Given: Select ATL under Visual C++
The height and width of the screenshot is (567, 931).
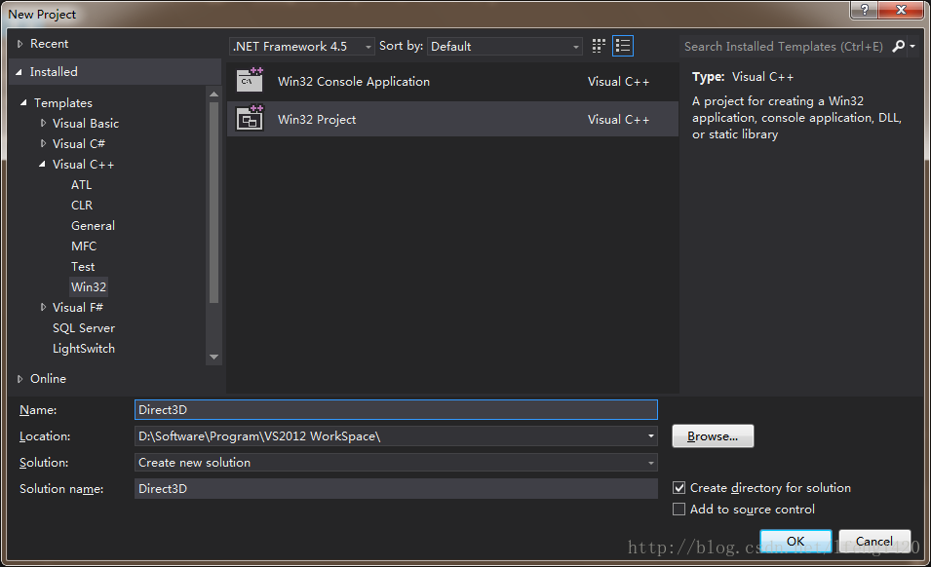Looking at the screenshot, I should click(x=81, y=184).
